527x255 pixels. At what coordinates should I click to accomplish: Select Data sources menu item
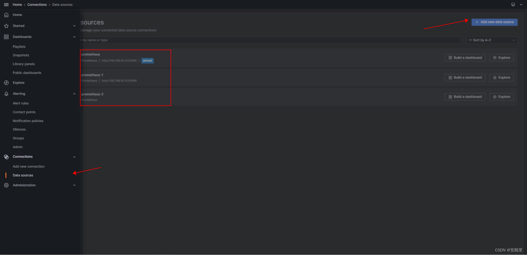click(23, 175)
